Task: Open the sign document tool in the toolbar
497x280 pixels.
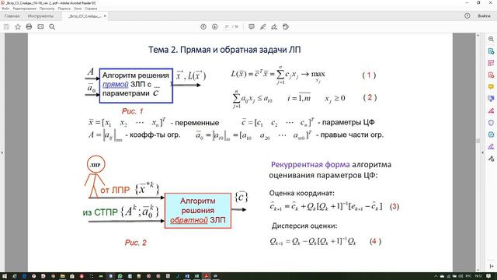Action: 274,27
